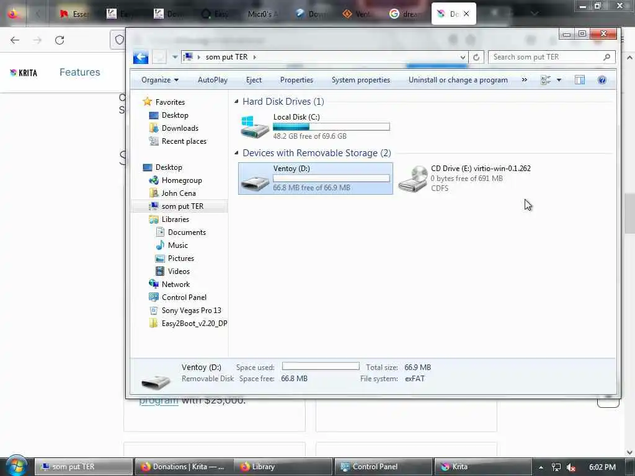Click the Space used bar in details pane
Viewport: 635px width, 476px height.
[321, 366]
